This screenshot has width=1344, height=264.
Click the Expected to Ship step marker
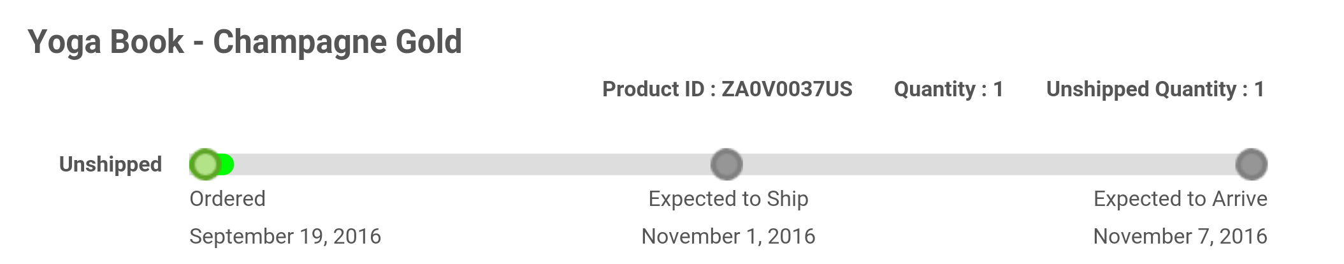pyautogui.click(x=726, y=165)
